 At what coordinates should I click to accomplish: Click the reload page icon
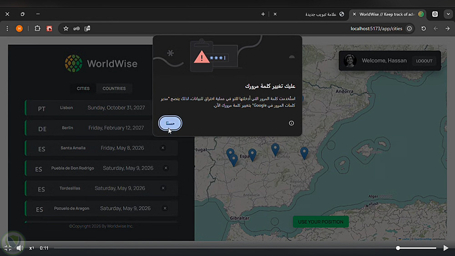tap(424, 29)
